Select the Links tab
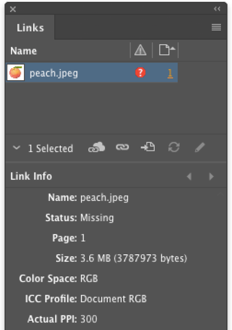 pyautogui.click(x=30, y=27)
